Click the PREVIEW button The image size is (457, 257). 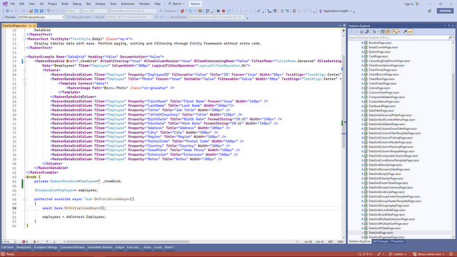click(x=445, y=11)
